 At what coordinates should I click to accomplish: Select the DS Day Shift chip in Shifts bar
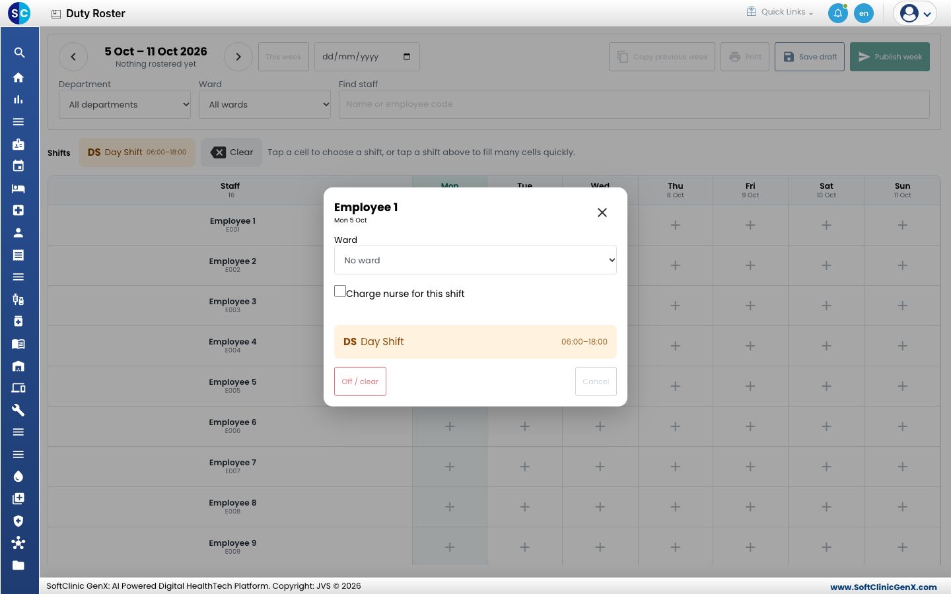tap(137, 152)
